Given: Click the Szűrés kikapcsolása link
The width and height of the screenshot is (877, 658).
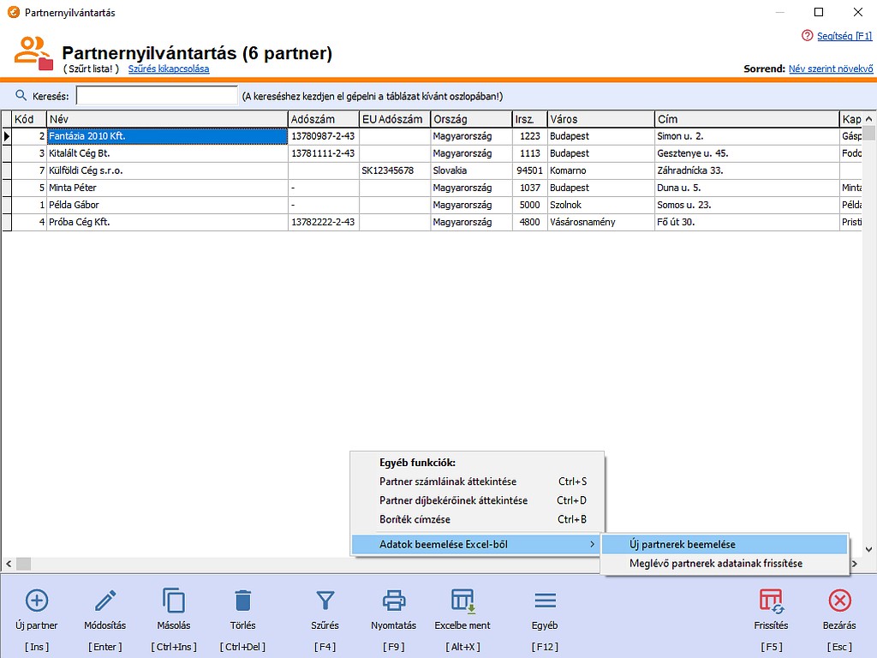Looking at the screenshot, I should (169, 69).
